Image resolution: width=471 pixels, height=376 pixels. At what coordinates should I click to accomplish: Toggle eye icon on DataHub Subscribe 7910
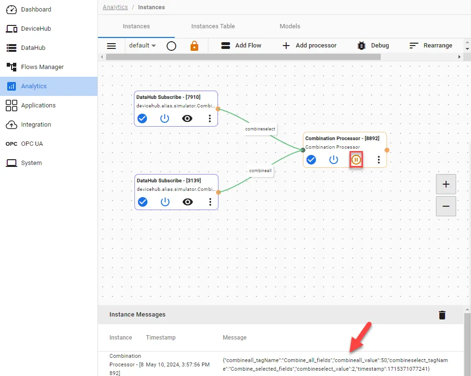point(187,118)
